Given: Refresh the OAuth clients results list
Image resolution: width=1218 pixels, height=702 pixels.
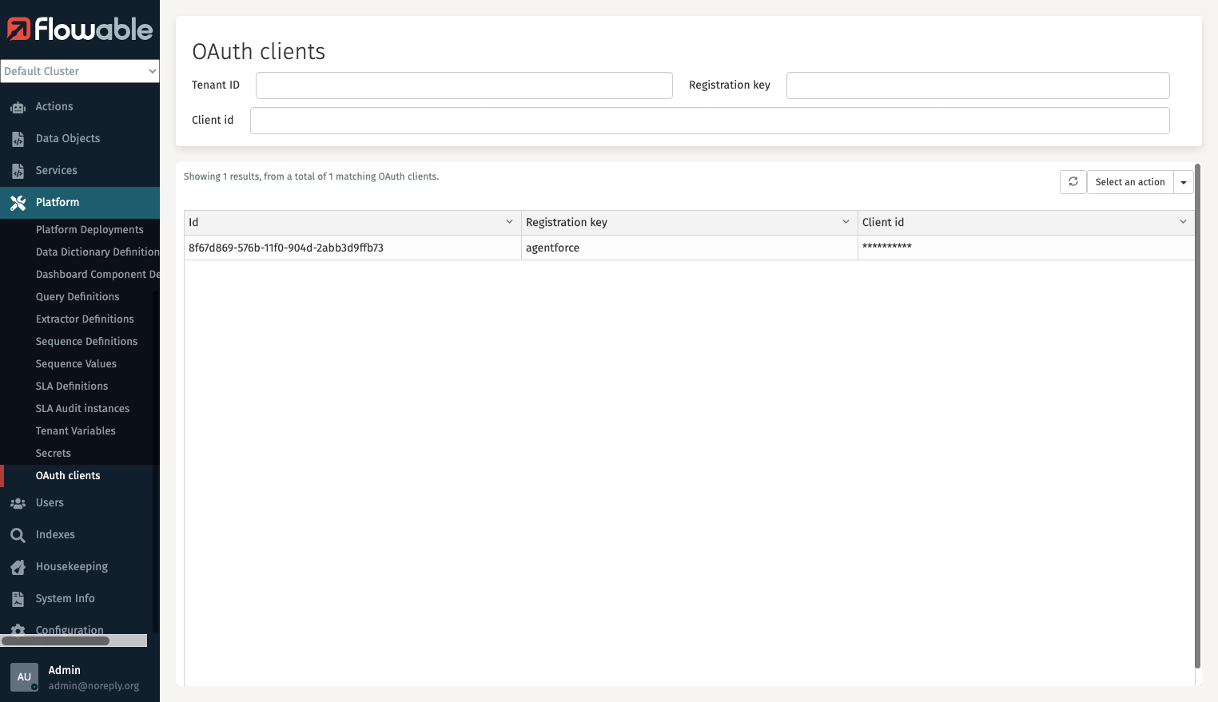Looking at the screenshot, I should coord(1073,181).
